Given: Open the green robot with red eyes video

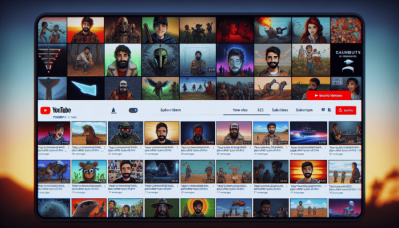Looking at the screenshot, I should tap(125, 132).
